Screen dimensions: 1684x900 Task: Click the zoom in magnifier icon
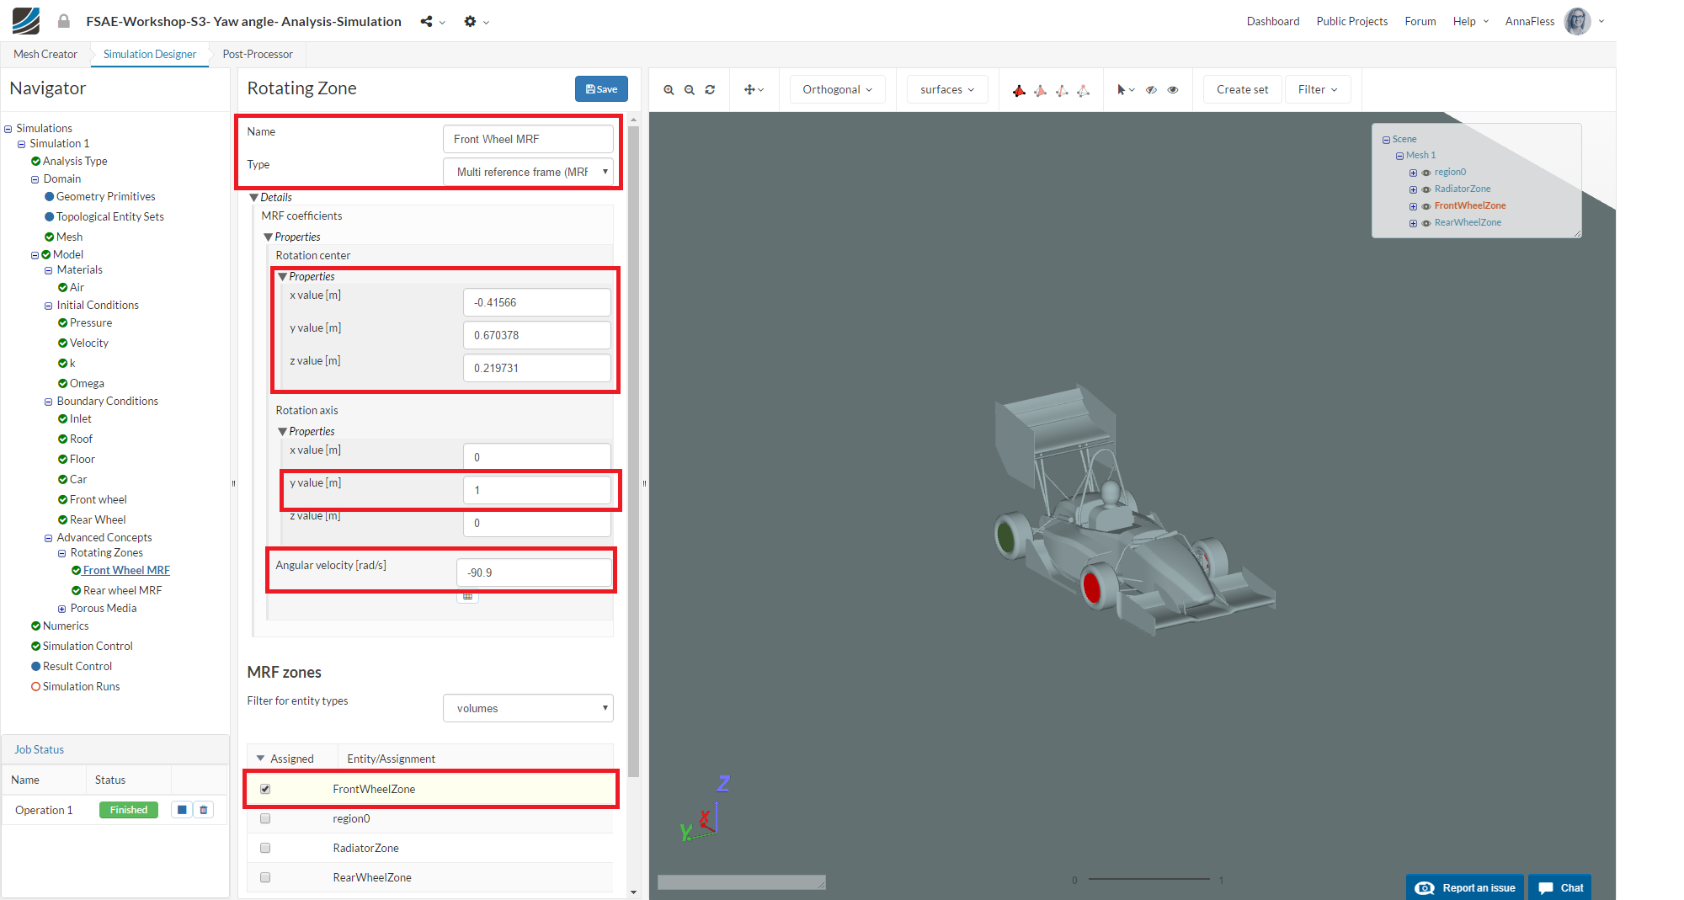(669, 90)
